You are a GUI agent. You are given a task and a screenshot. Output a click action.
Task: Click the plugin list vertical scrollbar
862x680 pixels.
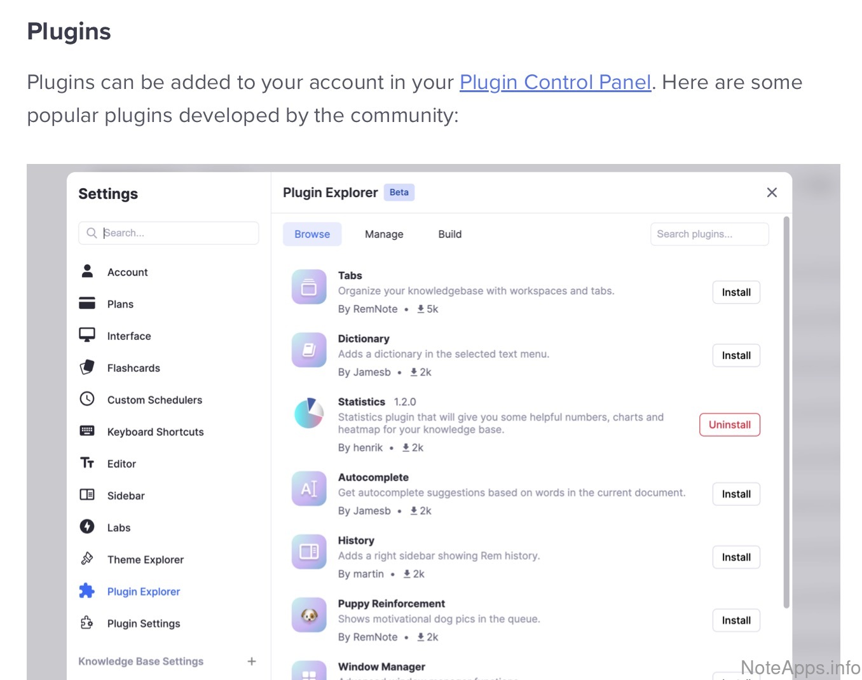pyautogui.click(x=786, y=413)
